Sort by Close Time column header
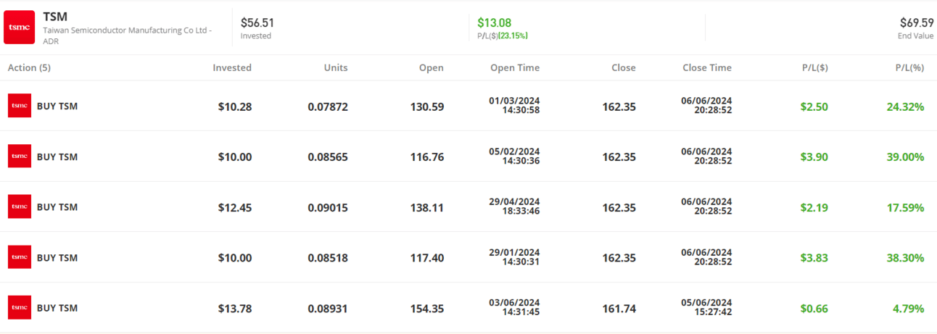Screen dimensions: 937x334 coord(706,67)
